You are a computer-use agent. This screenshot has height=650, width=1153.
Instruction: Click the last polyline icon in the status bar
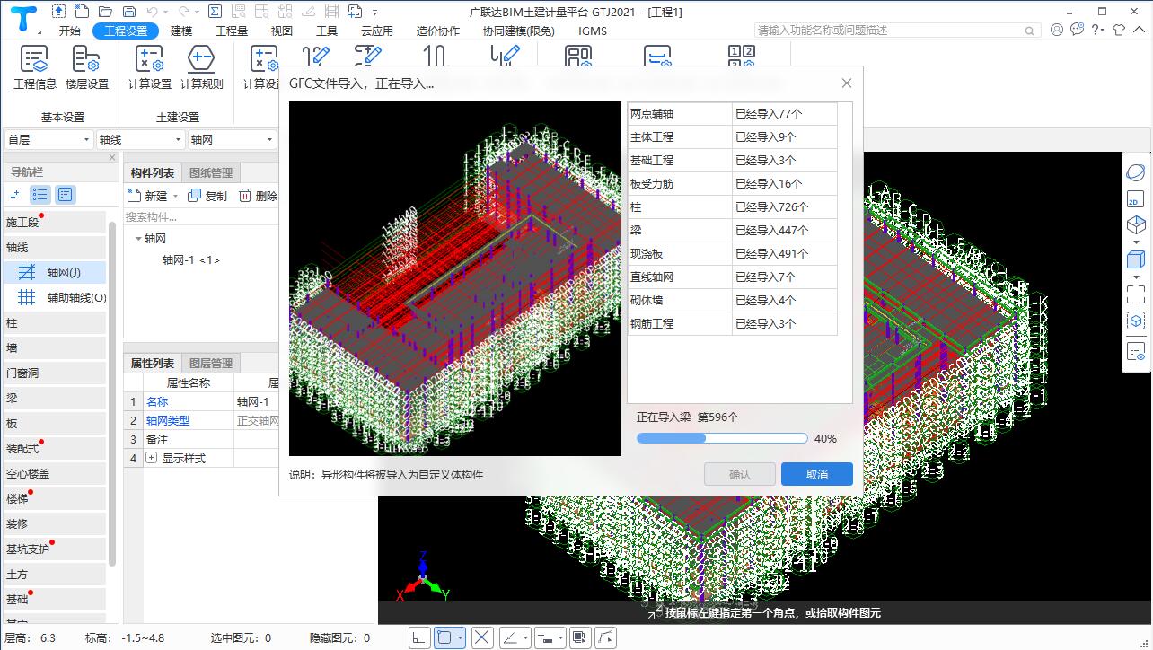click(606, 637)
